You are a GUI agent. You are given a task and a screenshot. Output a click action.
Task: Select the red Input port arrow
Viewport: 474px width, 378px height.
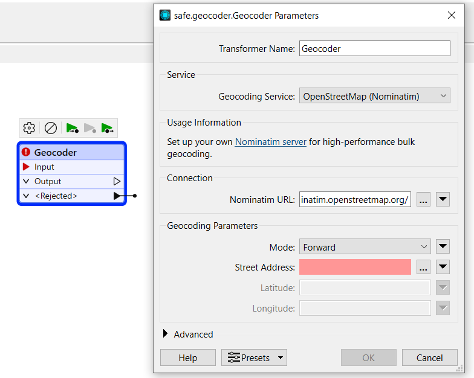26,167
